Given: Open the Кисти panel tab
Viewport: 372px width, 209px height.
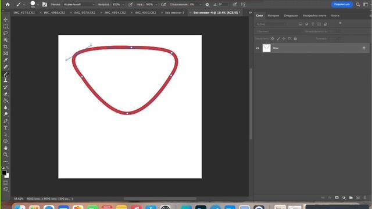Looking at the screenshot, I should [335, 16].
